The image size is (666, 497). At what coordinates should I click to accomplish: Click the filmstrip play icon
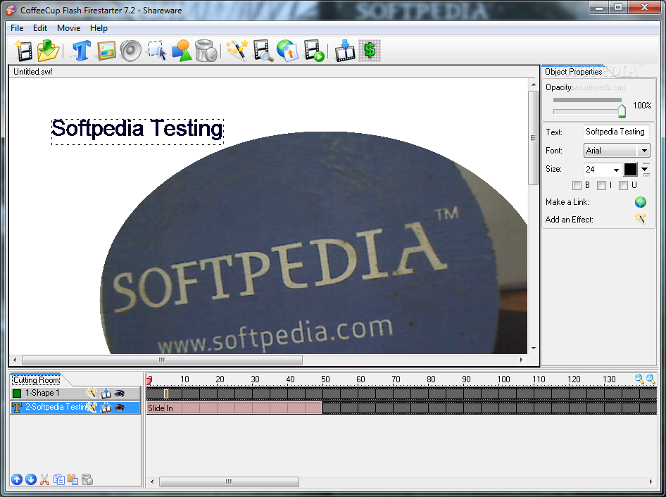[x=314, y=51]
